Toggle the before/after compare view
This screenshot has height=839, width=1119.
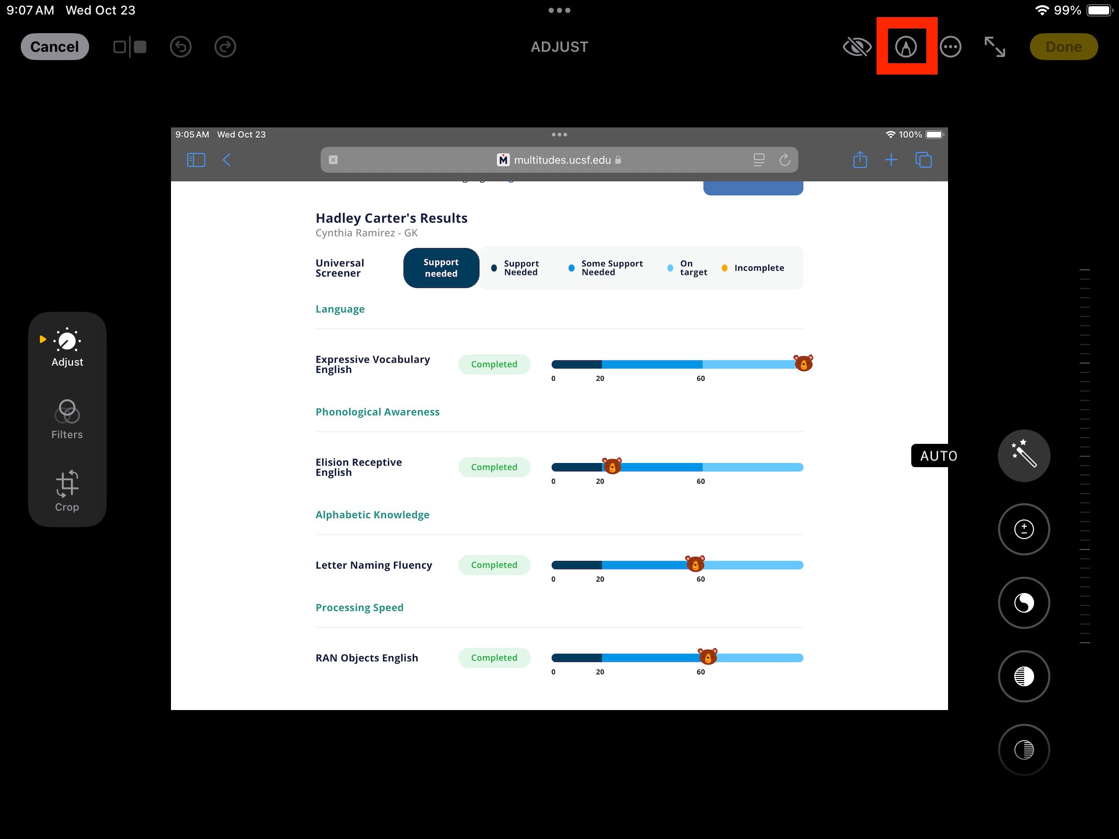click(130, 47)
